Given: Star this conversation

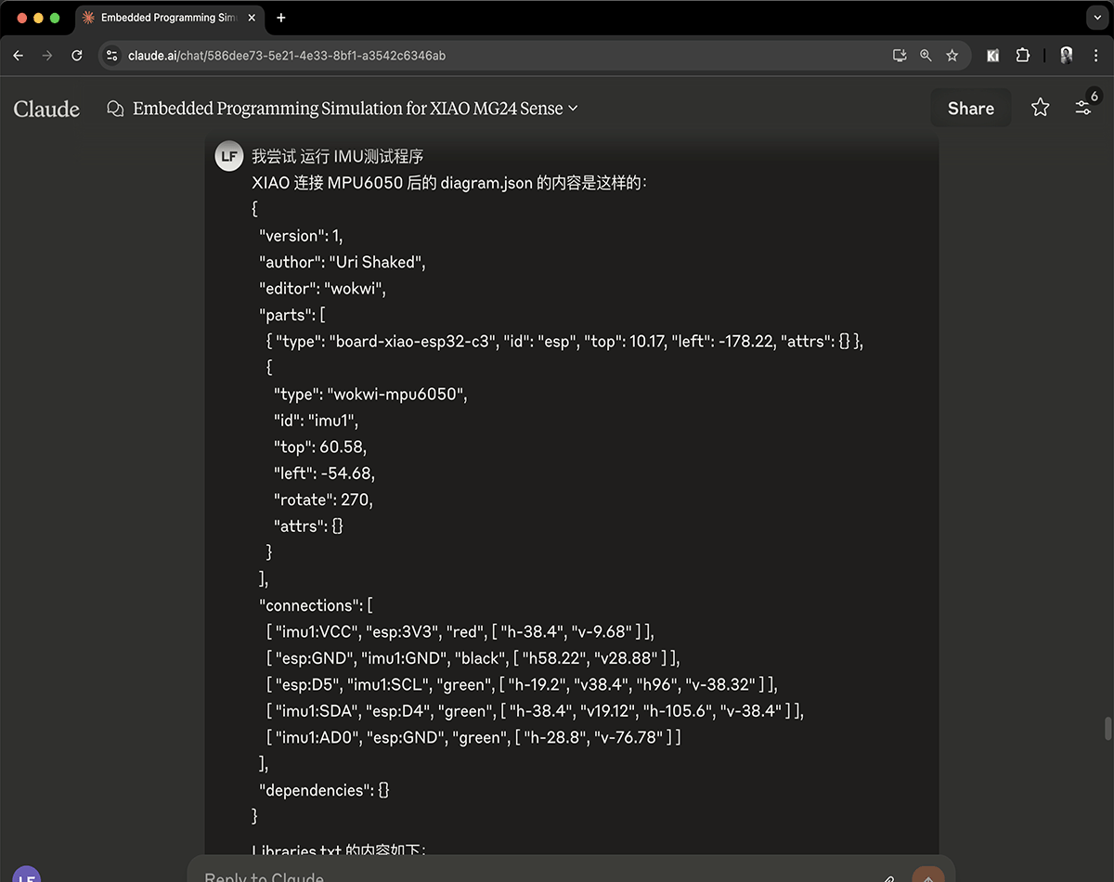Looking at the screenshot, I should click(1041, 108).
